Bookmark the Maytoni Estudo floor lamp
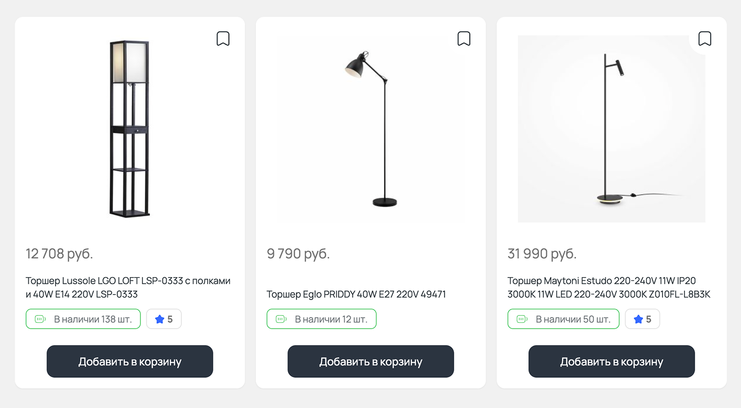 pos(704,38)
